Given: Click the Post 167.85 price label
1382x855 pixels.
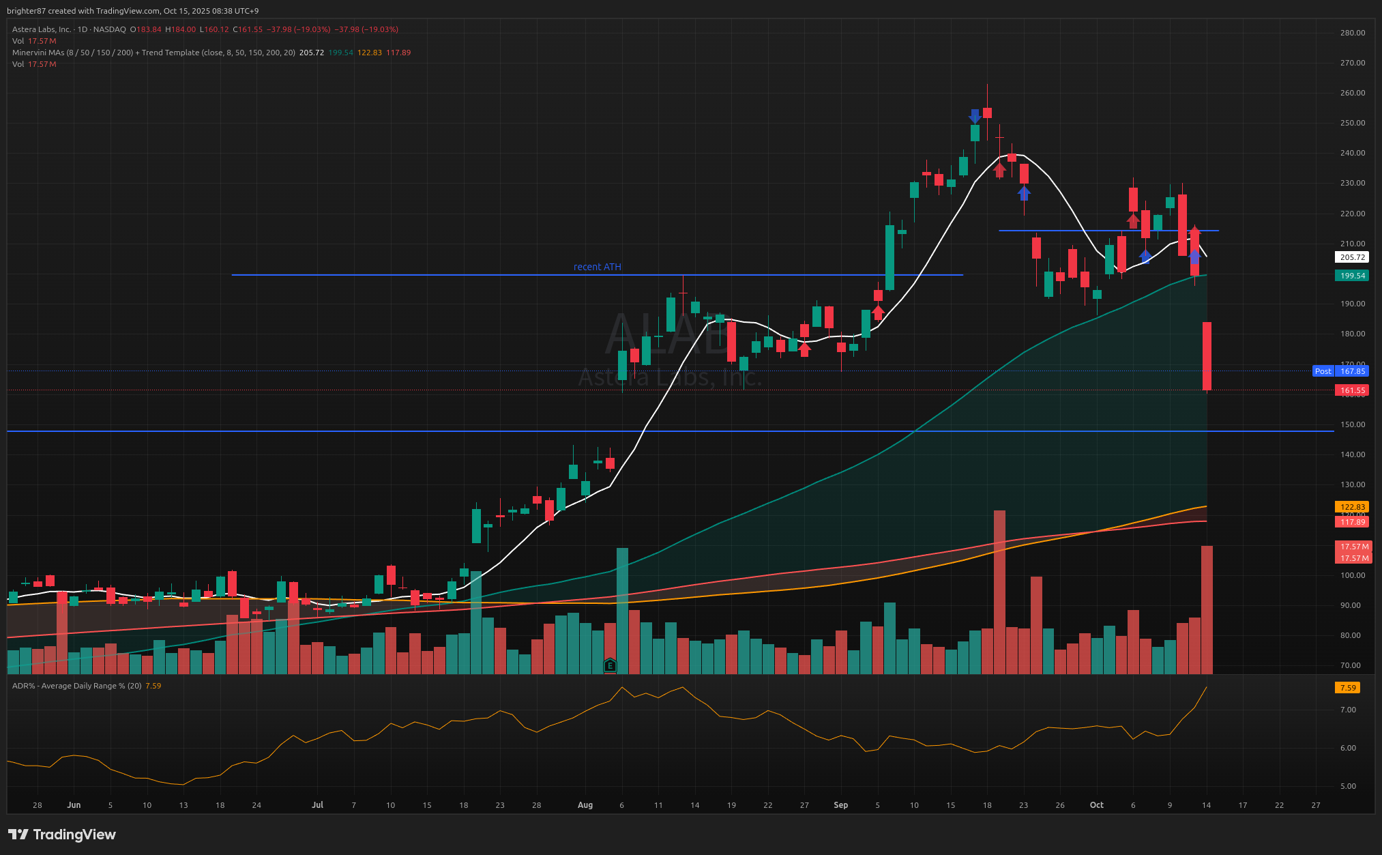Looking at the screenshot, I should 1340,371.
